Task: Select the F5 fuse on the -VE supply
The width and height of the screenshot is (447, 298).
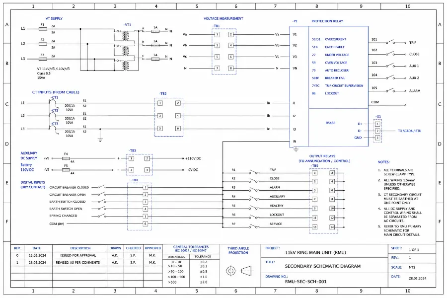Action: pyautogui.click(x=66, y=170)
